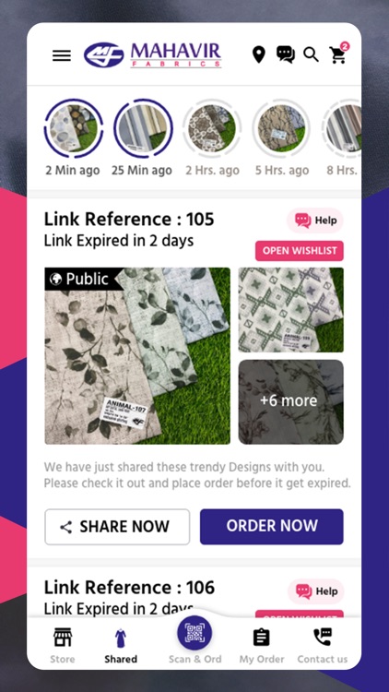Tap the Mahavir Fabrics logo

click(153, 55)
